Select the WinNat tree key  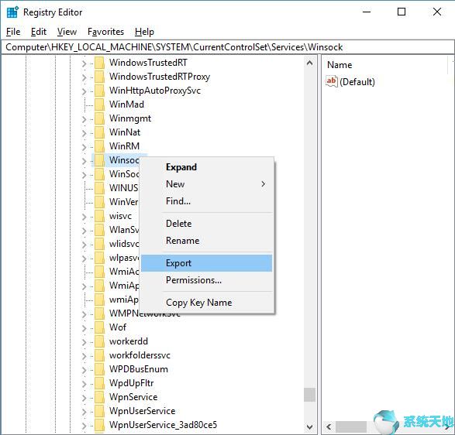(x=125, y=132)
